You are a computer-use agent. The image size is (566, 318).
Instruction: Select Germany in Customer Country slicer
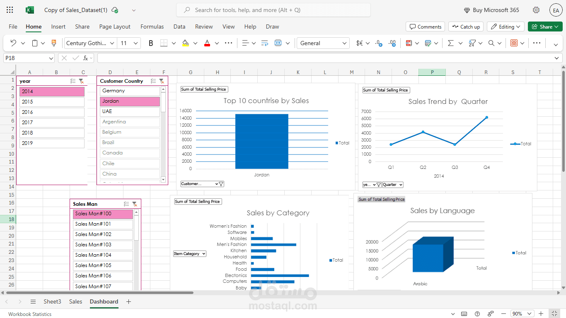pyautogui.click(x=130, y=91)
